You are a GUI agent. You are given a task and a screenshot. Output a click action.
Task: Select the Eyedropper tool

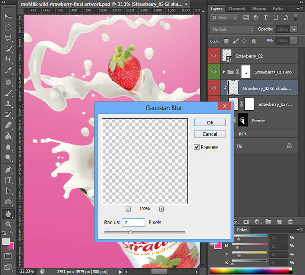(x=8, y=70)
